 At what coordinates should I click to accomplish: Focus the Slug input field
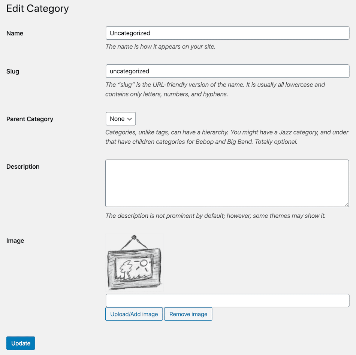(227, 71)
